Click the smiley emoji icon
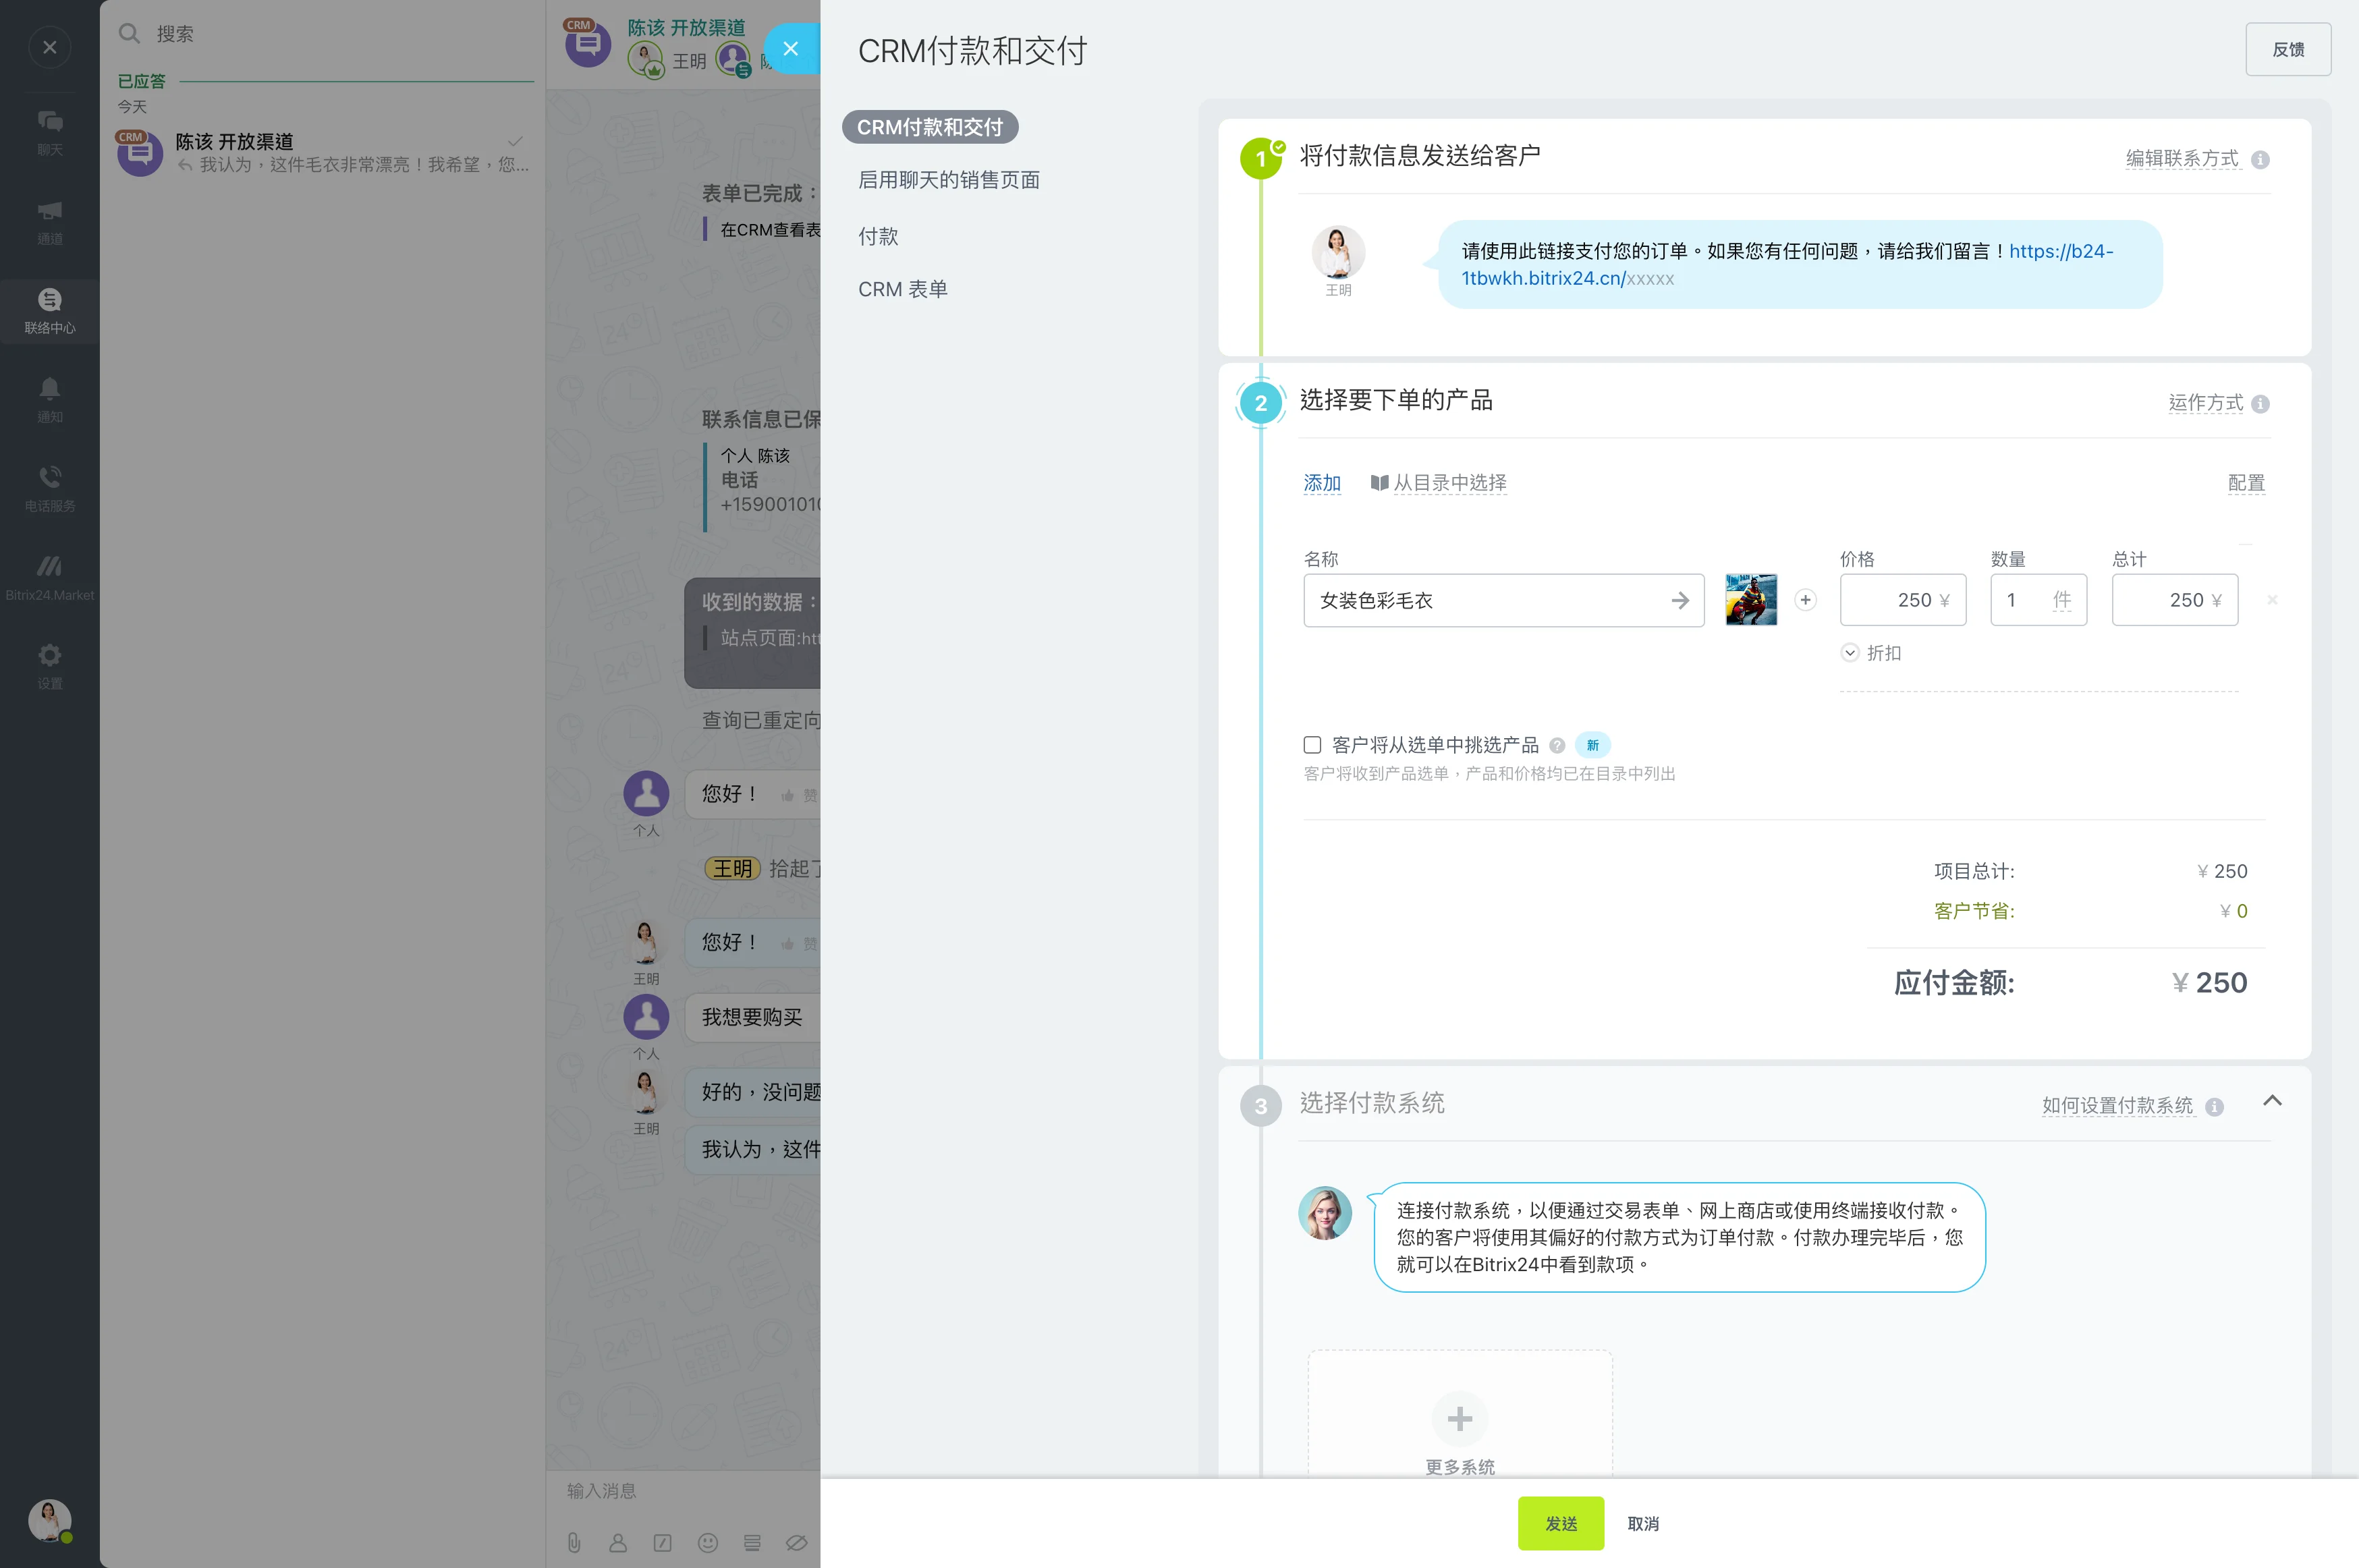 (708, 1542)
